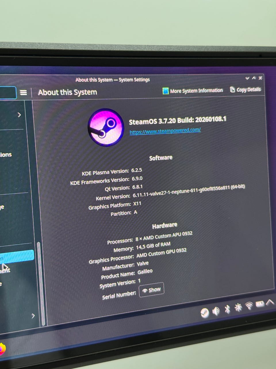Click the System Version value '1'
276x369 pixels.
click(139, 281)
